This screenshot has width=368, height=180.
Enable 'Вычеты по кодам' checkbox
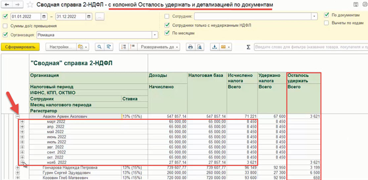(x=326, y=23)
